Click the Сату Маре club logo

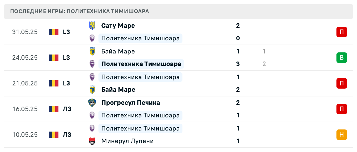click(x=92, y=25)
